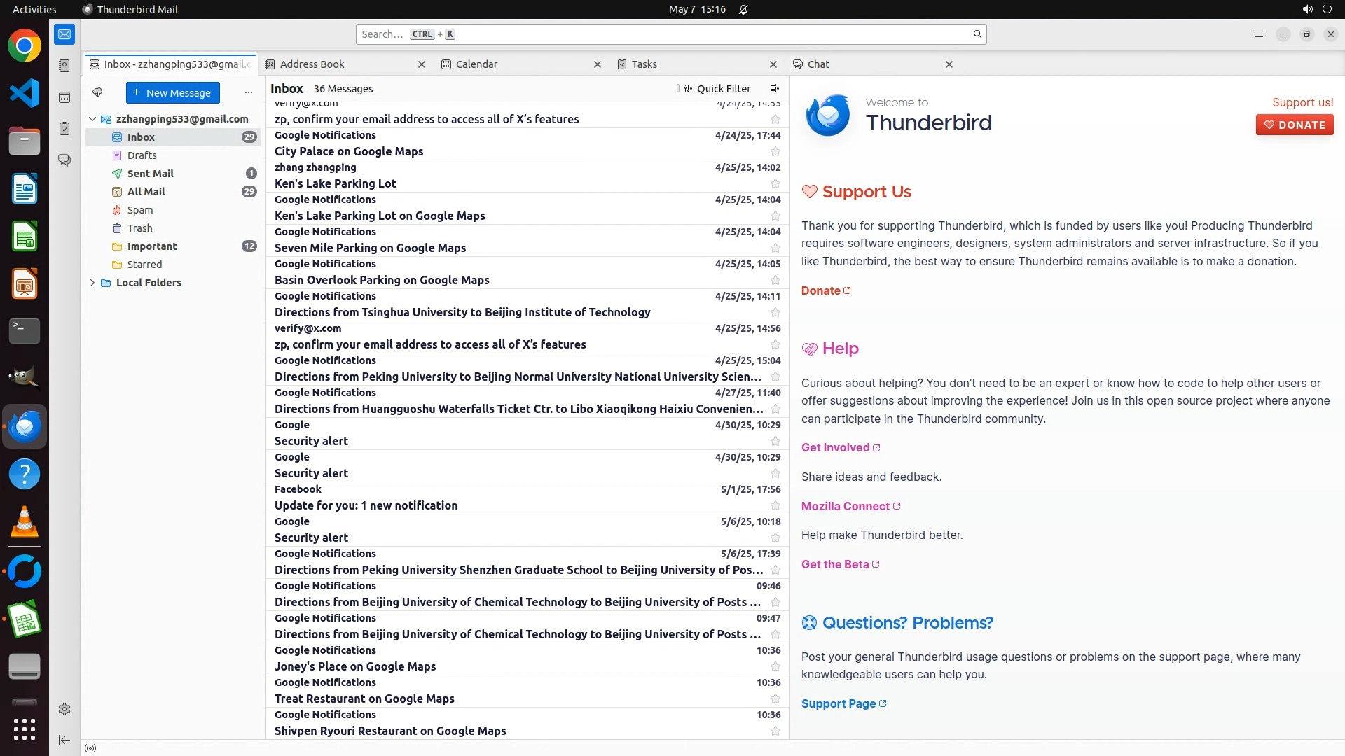Open Calendar from the spaces toolbar

pyautogui.click(x=64, y=97)
